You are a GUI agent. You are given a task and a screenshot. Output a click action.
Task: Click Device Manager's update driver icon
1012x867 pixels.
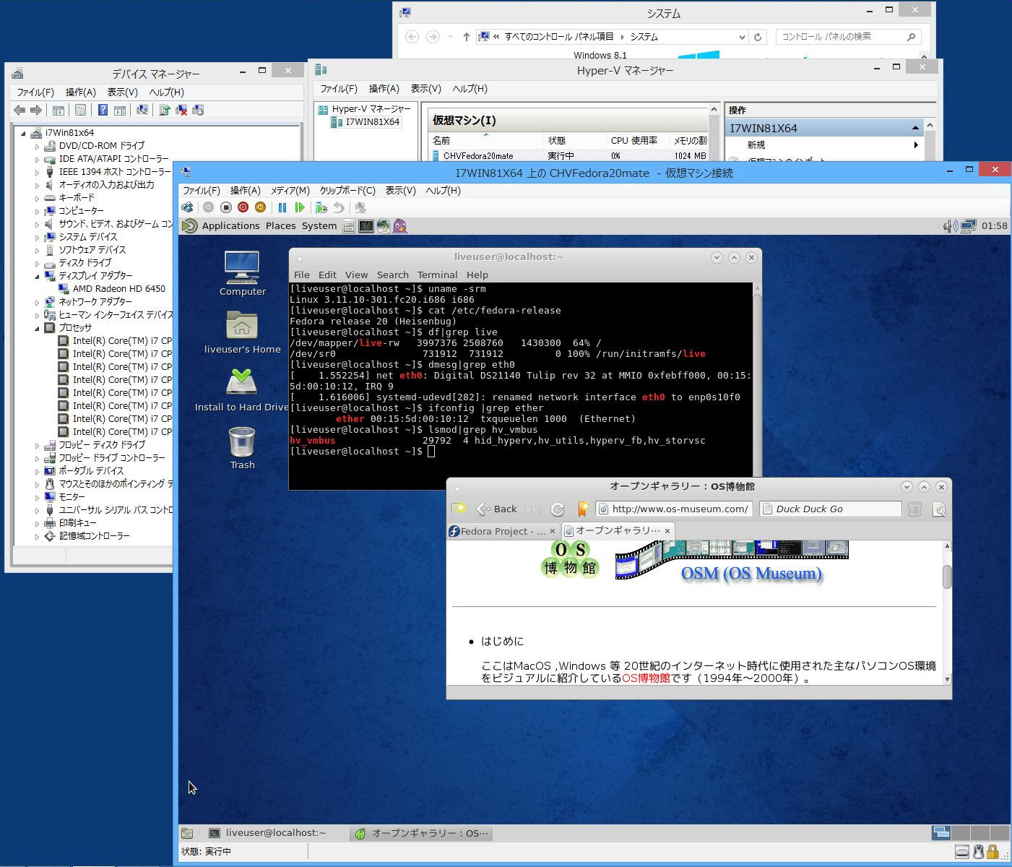coord(165,110)
